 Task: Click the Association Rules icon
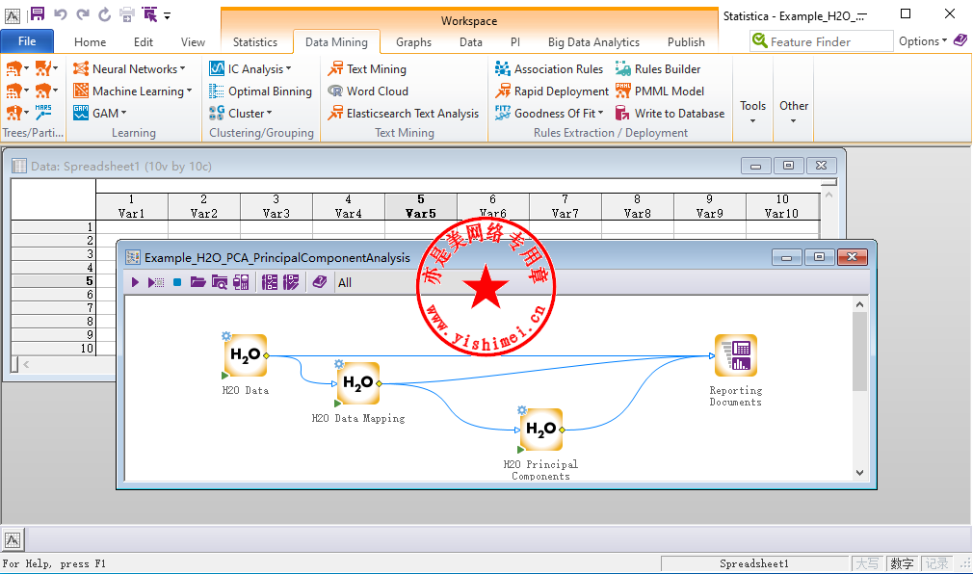(503, 69)
